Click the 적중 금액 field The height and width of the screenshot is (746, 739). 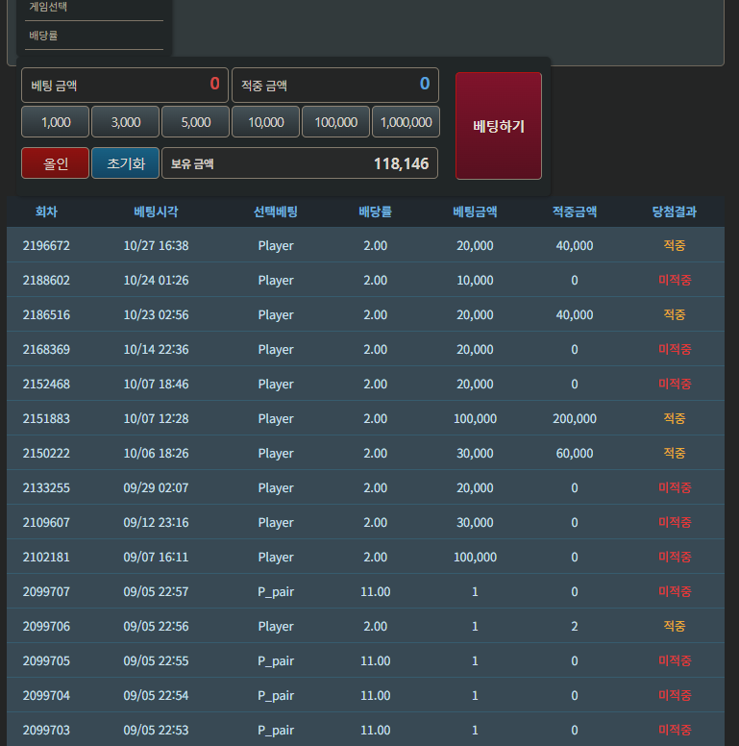[x=335, y=86]
